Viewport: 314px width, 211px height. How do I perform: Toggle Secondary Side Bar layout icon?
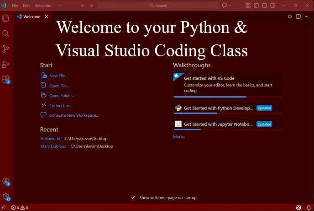pyautogui.click(x=273, y=5)
